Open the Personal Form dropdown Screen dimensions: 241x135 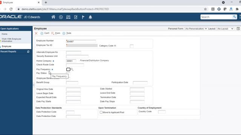click(x=196, y=28)
